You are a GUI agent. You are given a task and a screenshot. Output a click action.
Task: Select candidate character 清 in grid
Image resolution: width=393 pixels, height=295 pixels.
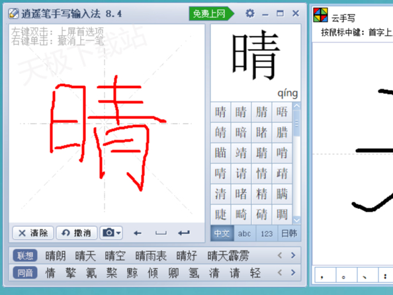click(x=220, y=194)
